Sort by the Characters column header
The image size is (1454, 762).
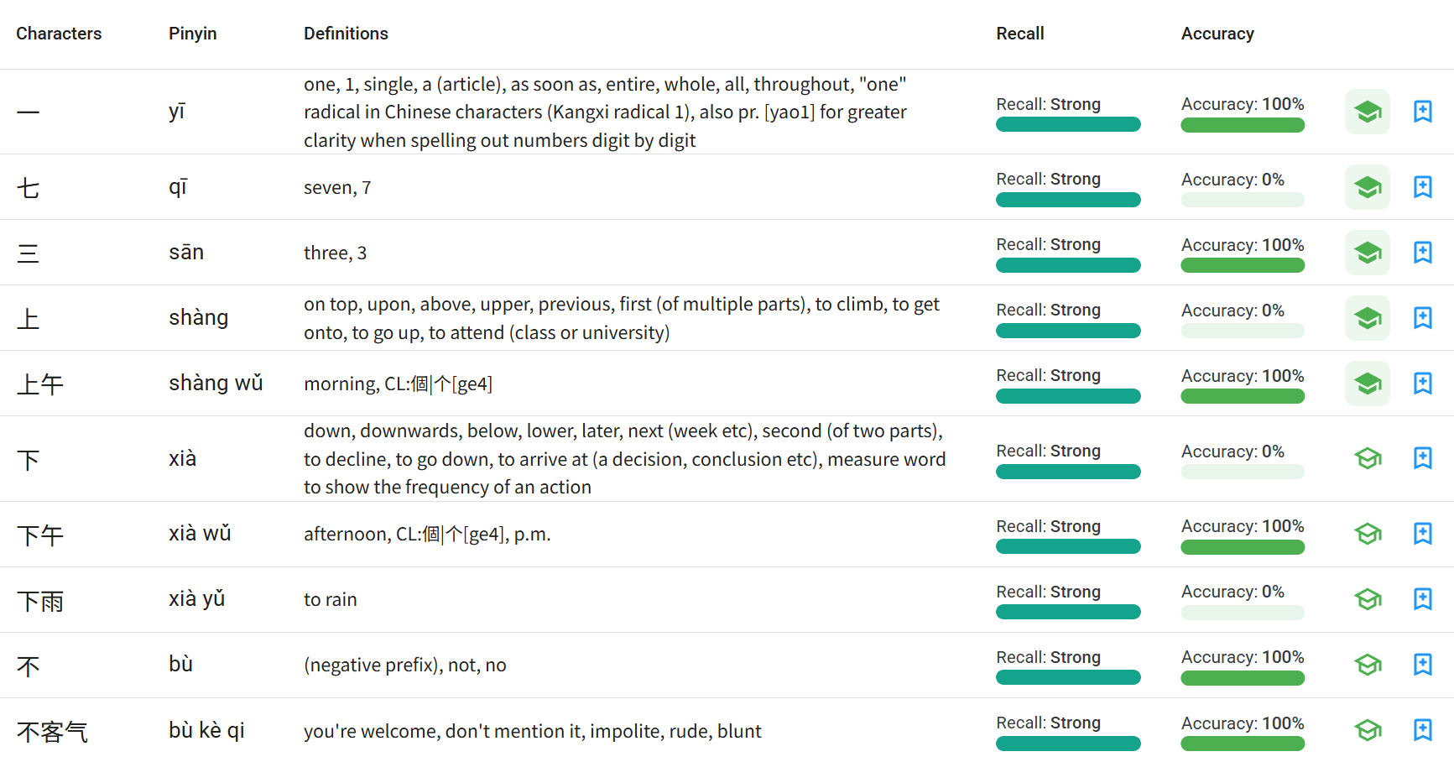coord(59,34)
